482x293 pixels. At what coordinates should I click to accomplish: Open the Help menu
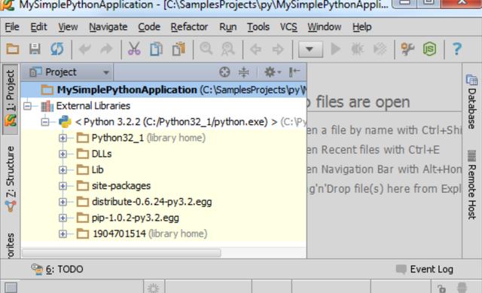pos(361,27)
